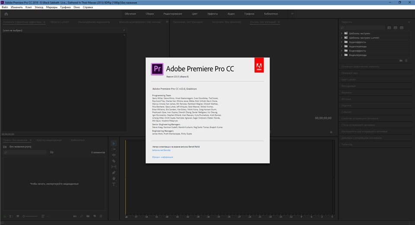Image resolution: width=415 pixels, height=225 pixels.
Task: Click the delete icon in Effects panel
Action: point(406,61)
